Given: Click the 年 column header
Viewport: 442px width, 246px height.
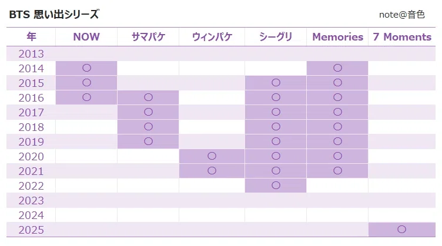Looking at the screenshot, I should (31, 36).
